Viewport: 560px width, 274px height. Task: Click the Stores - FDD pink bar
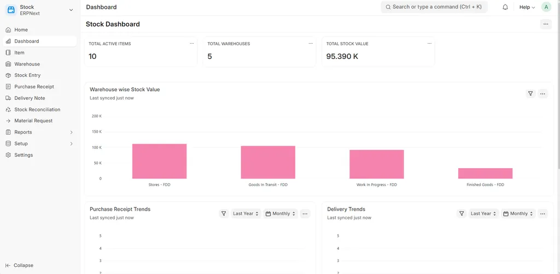[159, 162]
